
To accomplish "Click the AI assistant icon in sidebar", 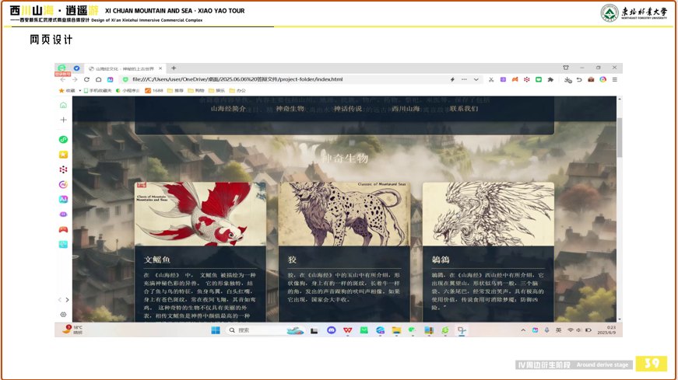I will pos(63,200).
